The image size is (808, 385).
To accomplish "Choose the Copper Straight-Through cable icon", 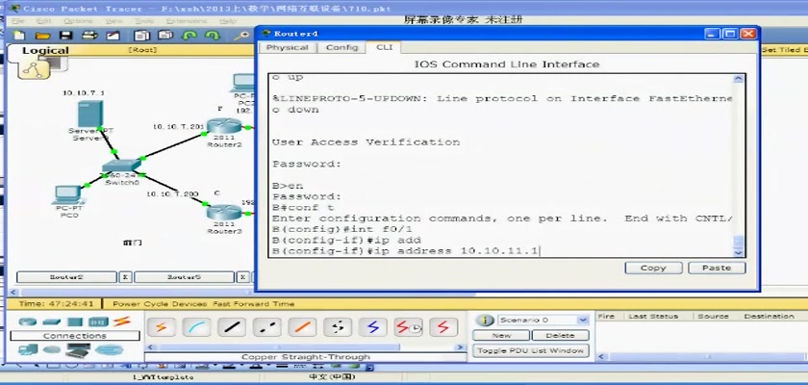I will click(x=232, y=326).
